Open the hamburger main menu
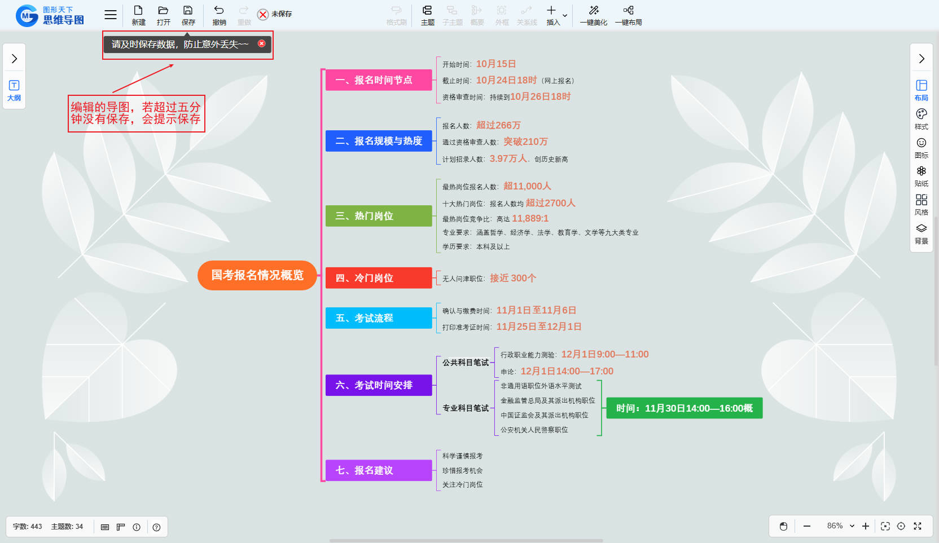Image resolution: width=939 pixels, height=543 pixels. (111, 15)
